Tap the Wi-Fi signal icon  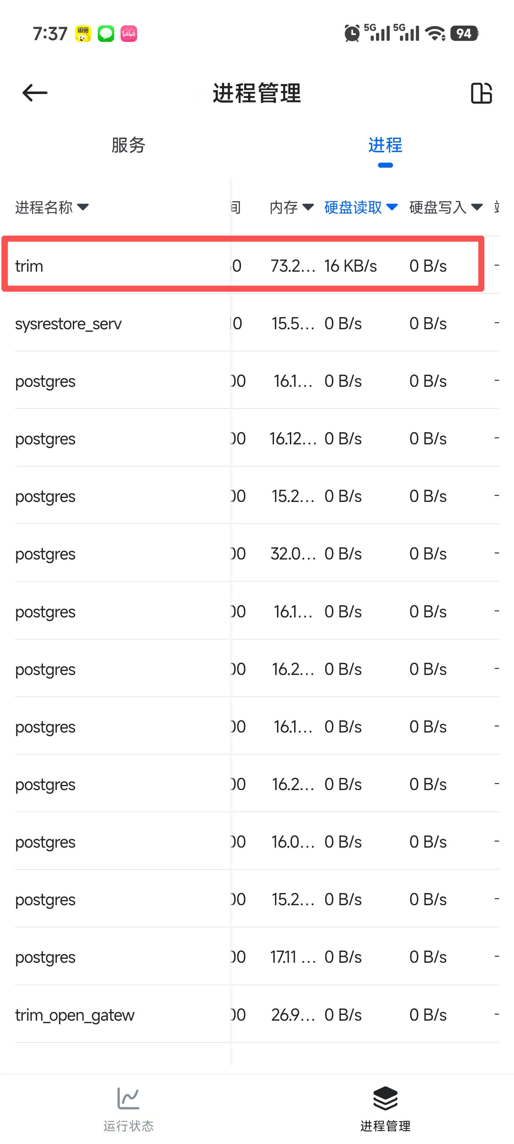tap(435, 34)
